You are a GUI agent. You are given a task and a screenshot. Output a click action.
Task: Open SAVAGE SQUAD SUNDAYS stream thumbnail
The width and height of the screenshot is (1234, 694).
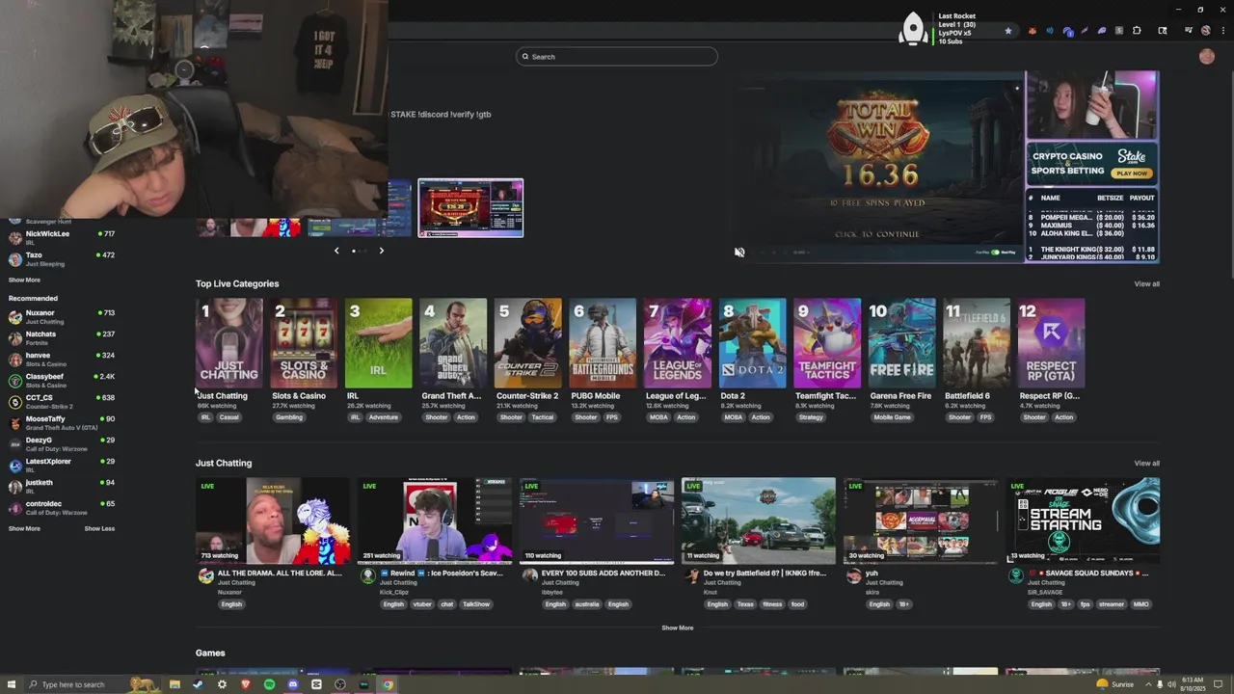(x=1083, y=520)
